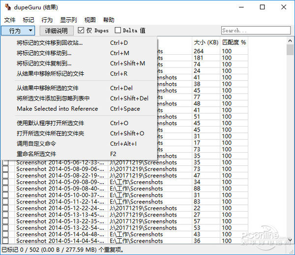Focus the Search input field
295x255 pixels.
point(256,31)
